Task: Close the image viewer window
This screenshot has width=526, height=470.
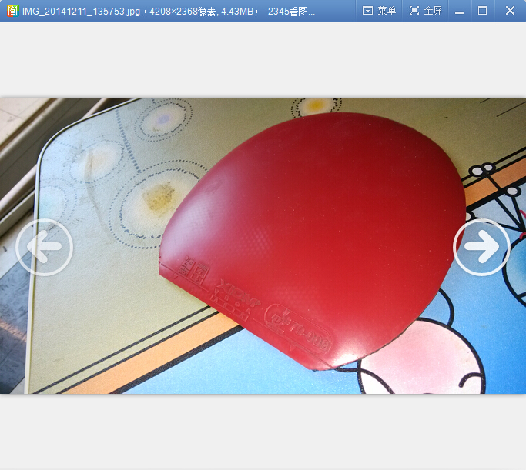Action: [x=510, y=11]
